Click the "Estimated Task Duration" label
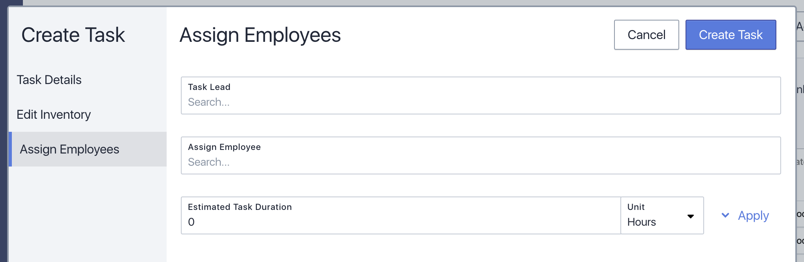Viewport: 804px width, 262px height. tap(240, 207)
